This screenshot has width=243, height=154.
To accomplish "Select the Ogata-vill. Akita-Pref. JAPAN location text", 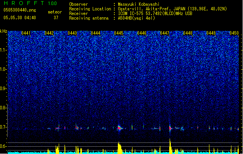I will 172,9.
